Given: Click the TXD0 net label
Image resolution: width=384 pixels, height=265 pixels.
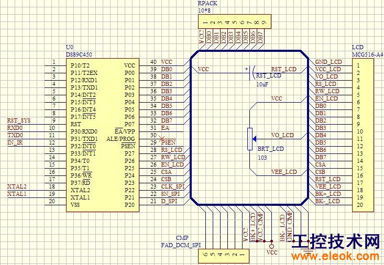Looking at the screenshot, I should coord(15,135).
